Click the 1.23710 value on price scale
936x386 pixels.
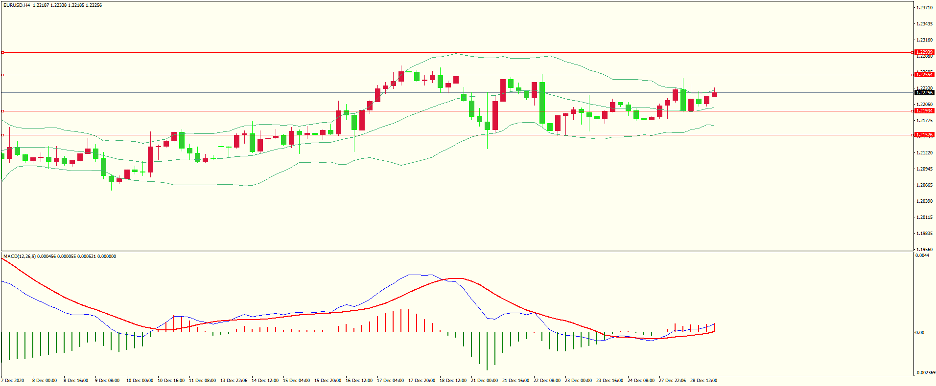924,8
